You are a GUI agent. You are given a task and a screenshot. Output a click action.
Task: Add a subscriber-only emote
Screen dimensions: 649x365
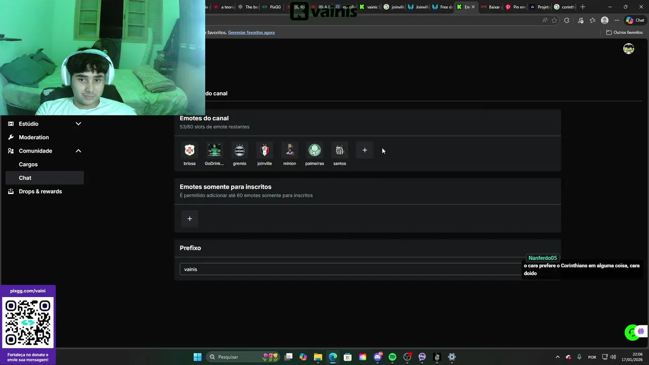190,218
